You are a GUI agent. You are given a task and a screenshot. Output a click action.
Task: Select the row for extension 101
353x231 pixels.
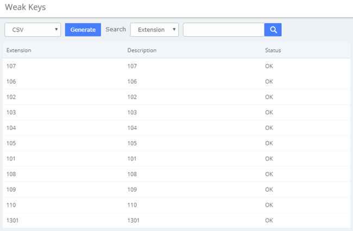(177, 159)
